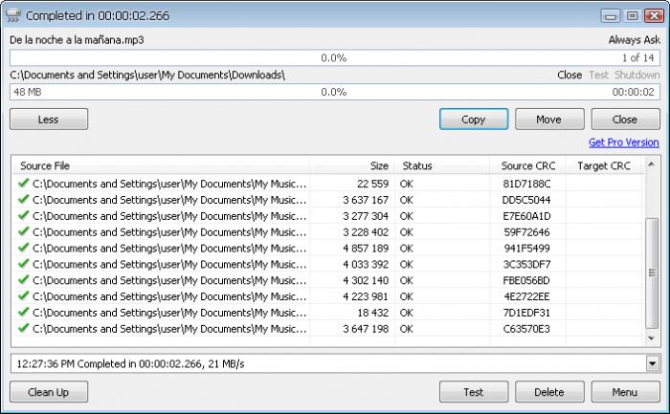Click the Test button at bottom

click(474, 392)
